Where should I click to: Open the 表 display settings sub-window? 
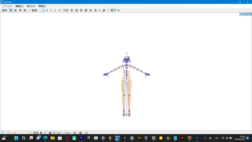72,10
